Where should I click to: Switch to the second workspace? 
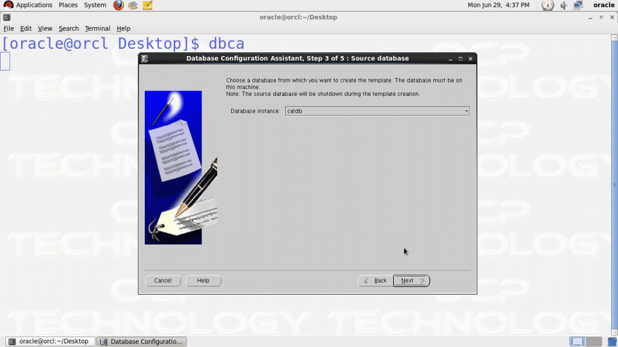click(x=594, y=342)
